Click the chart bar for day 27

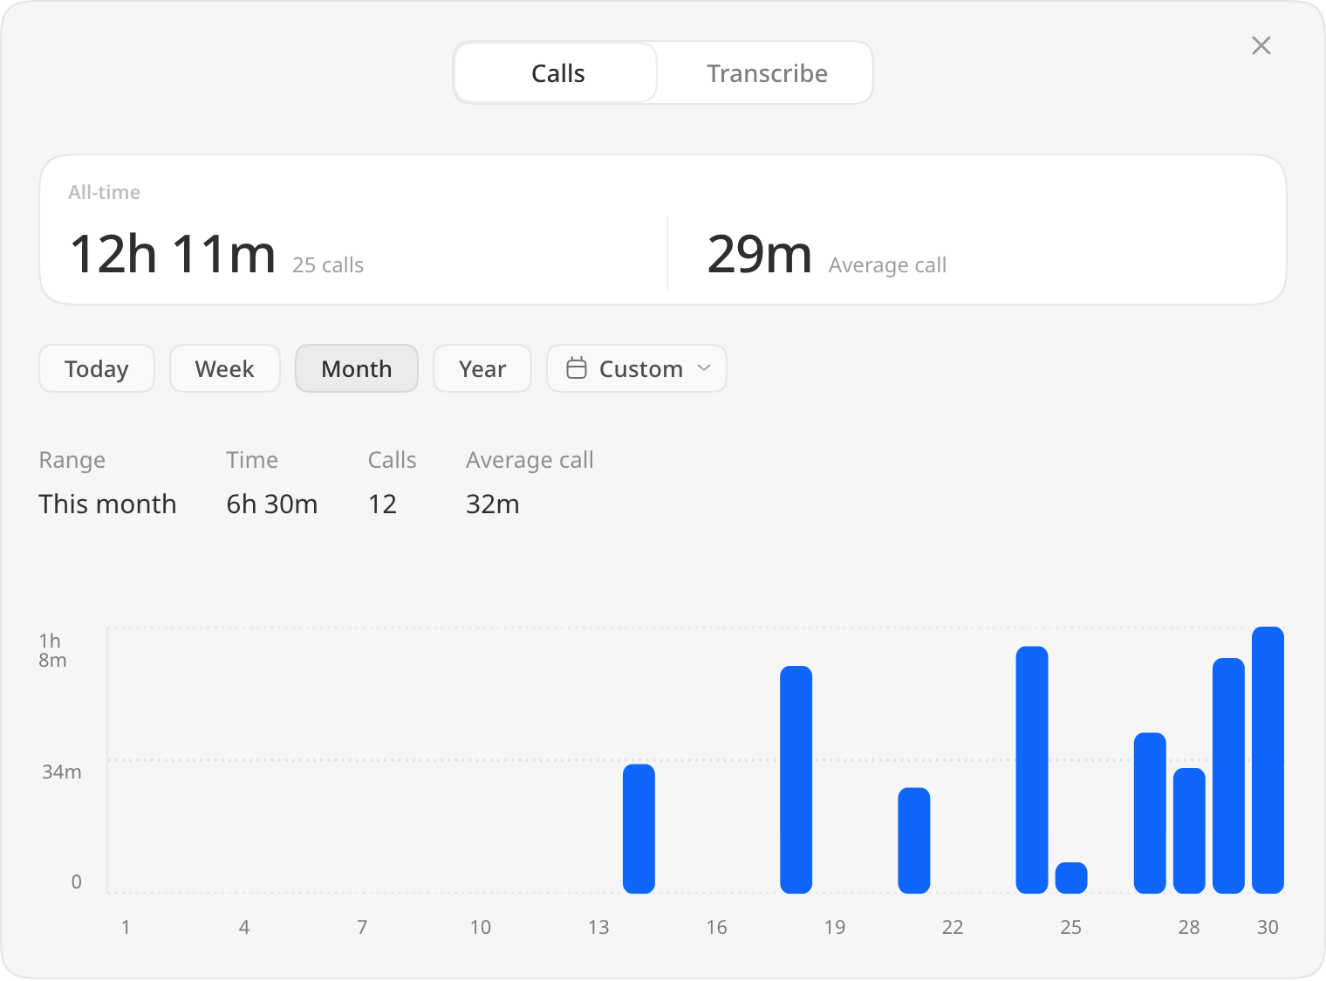(x=1150, y=813)
